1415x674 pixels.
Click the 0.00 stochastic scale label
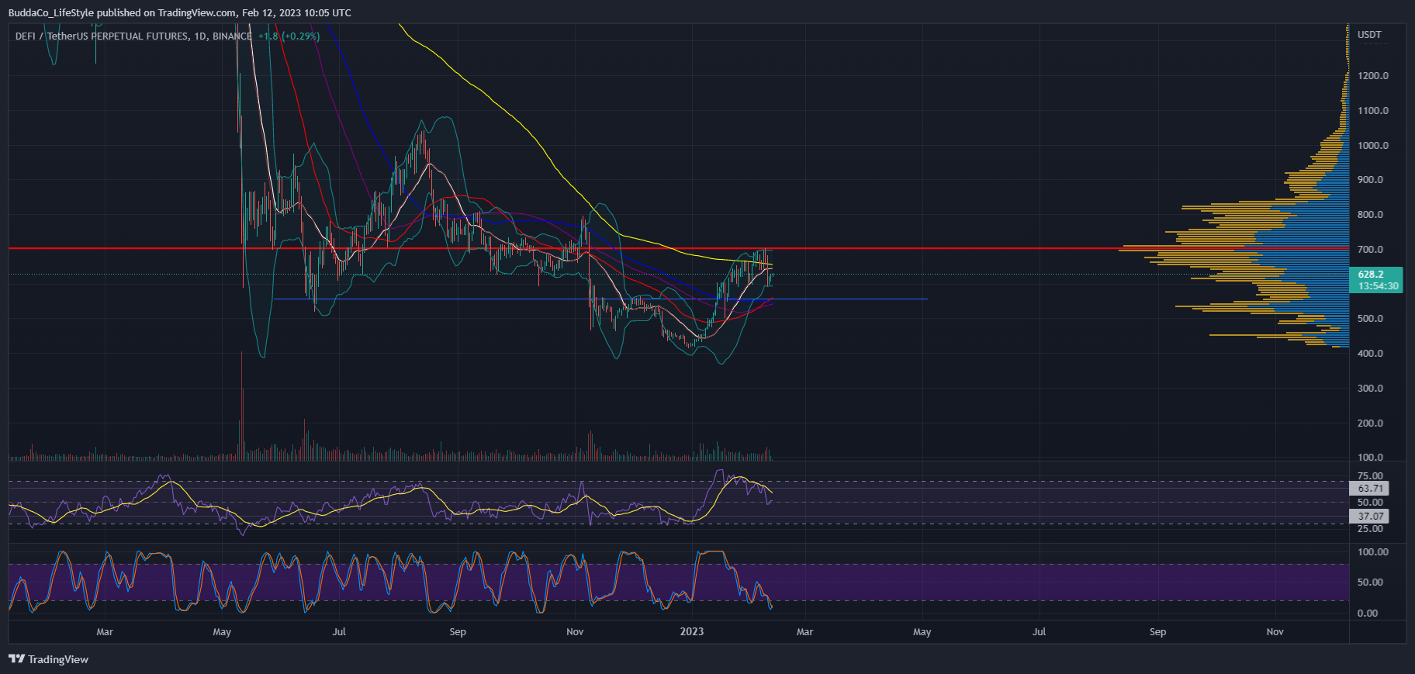coord(1368,614)
